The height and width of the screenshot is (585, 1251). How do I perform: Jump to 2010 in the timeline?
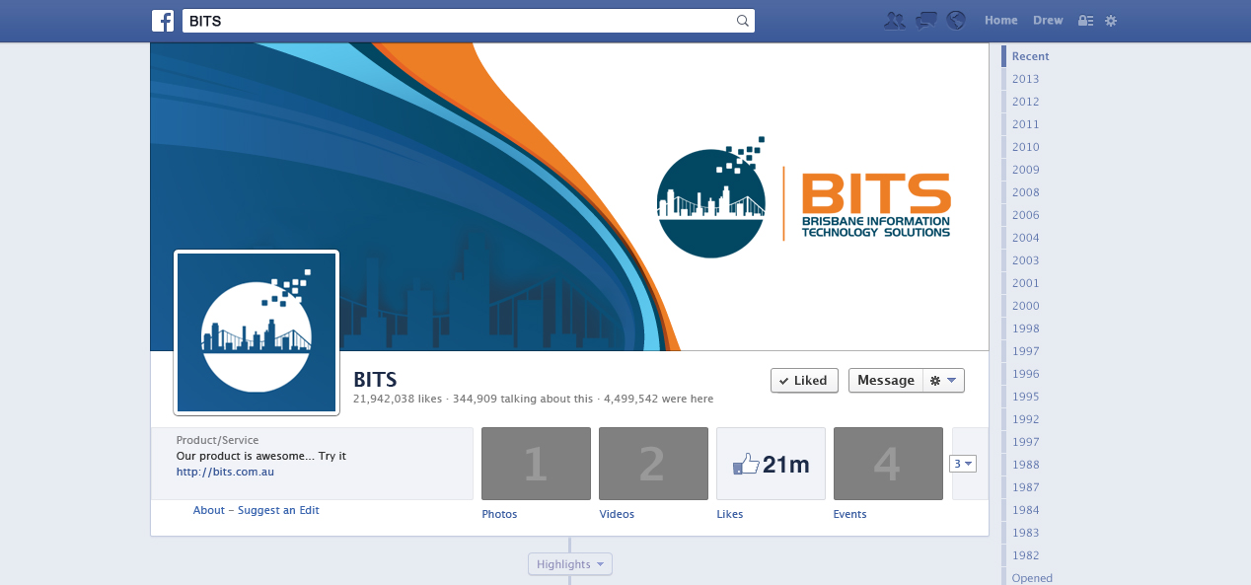tap(1025, 147)
